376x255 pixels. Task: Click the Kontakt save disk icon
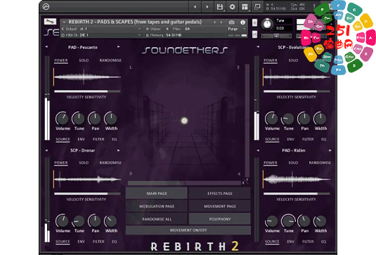pyautogui.click(x=220, y=7)
